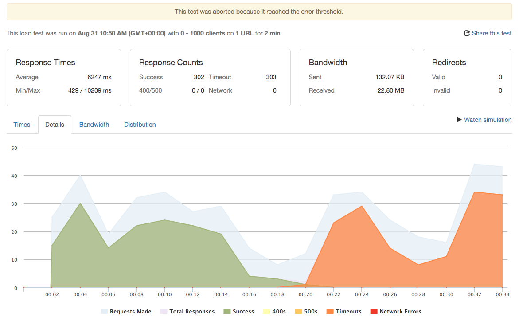The image size is (519, 329).
Task: Click the Requests Made legend label
Action: 130,311
